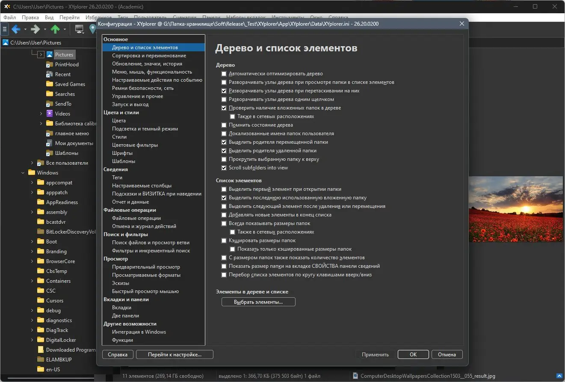Uncheck expand tree nodes when dragging over them

click(224, 91)
